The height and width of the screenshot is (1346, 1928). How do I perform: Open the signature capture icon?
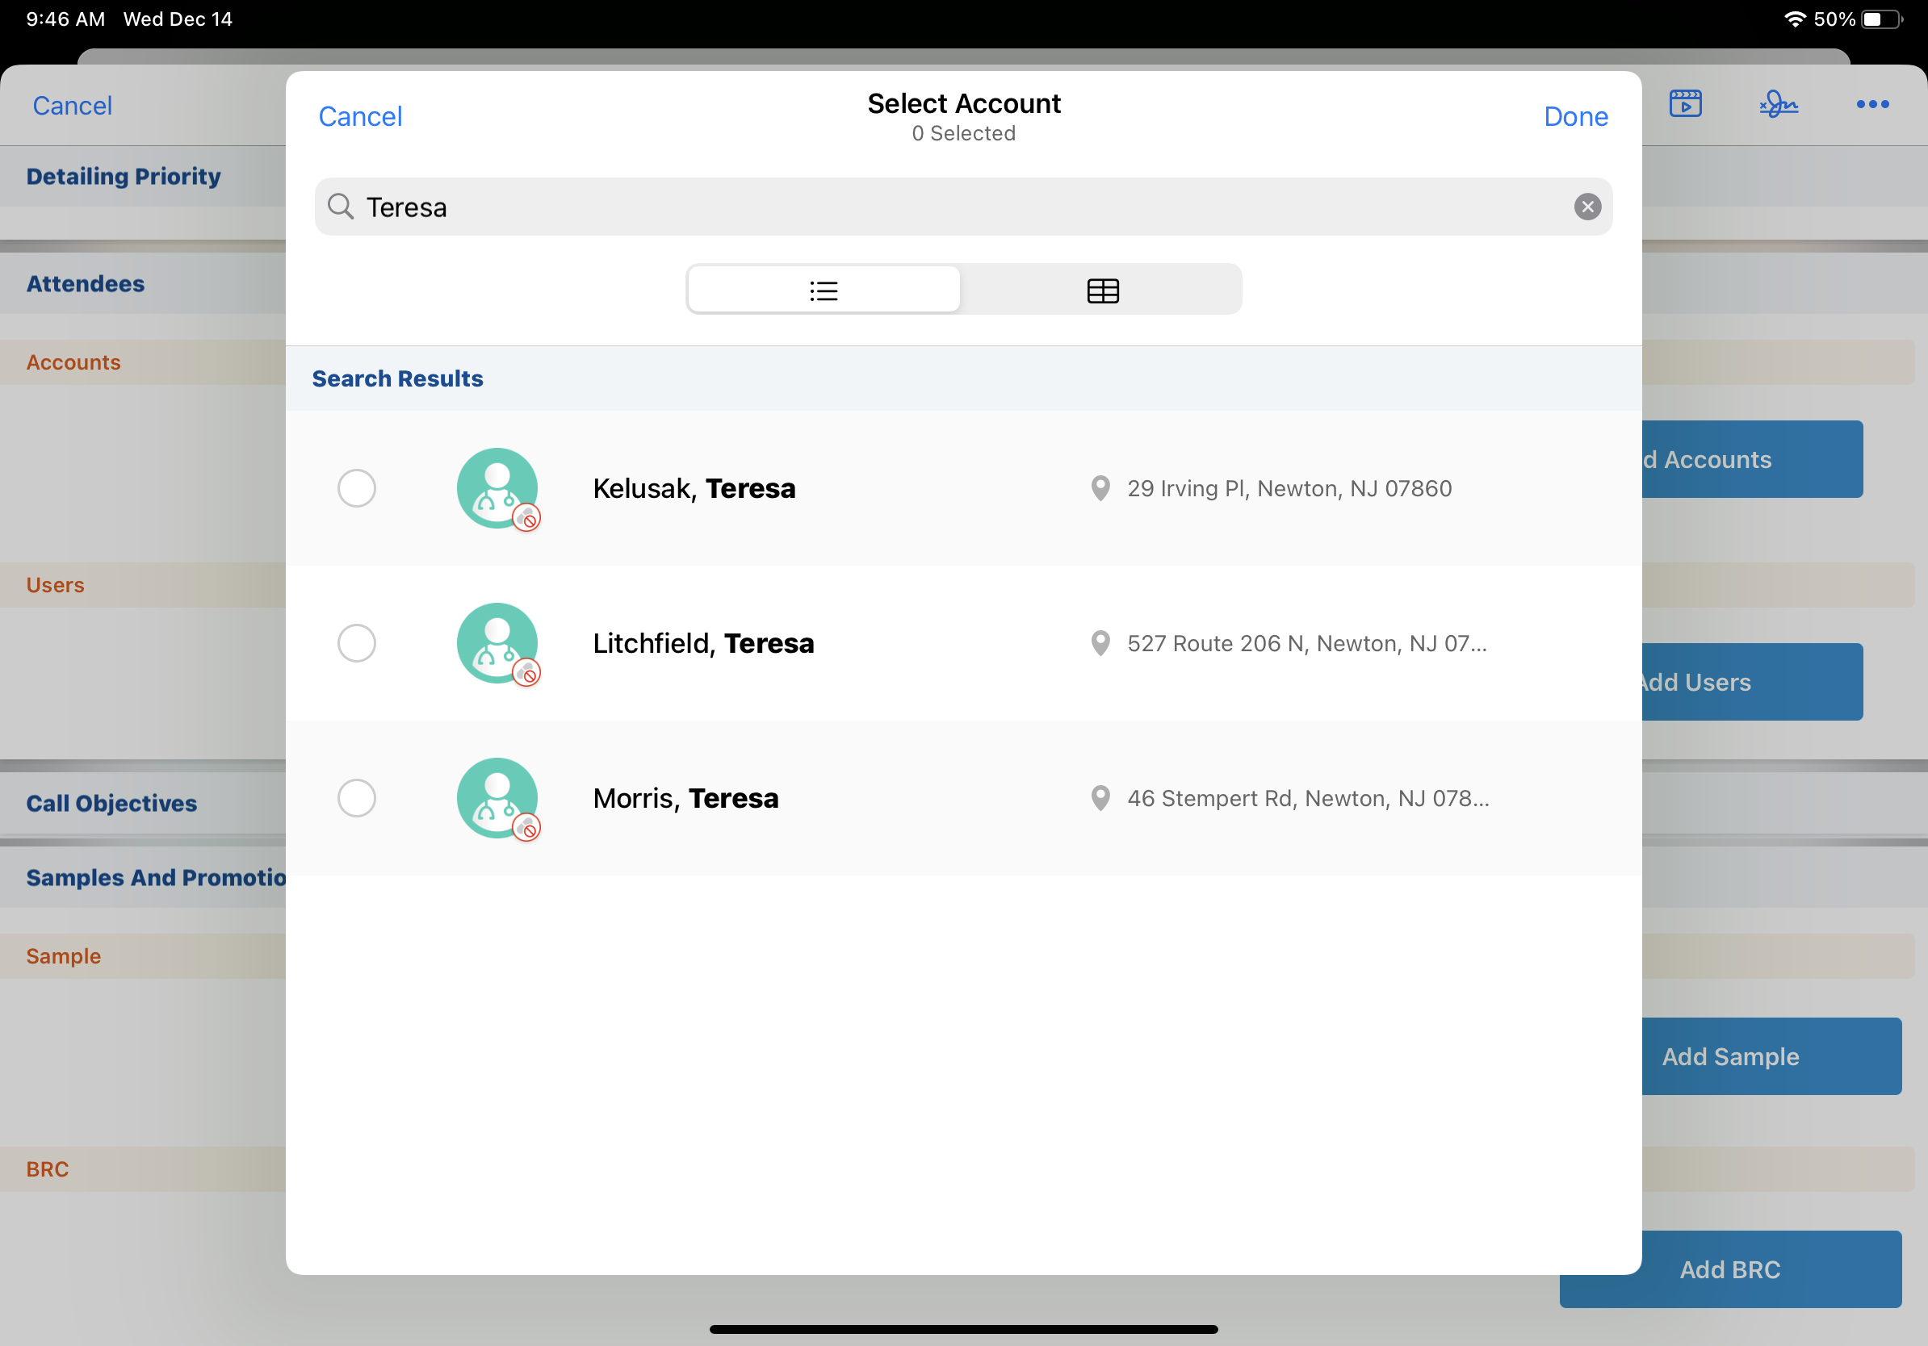click(x=1778, y=104)
